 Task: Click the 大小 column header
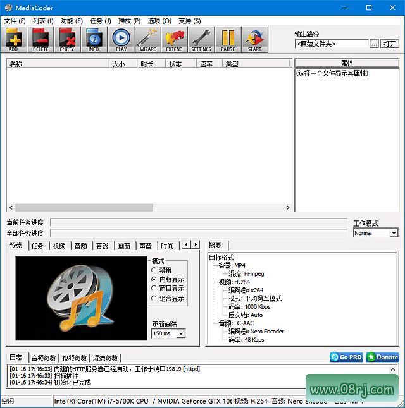(123, 64)
